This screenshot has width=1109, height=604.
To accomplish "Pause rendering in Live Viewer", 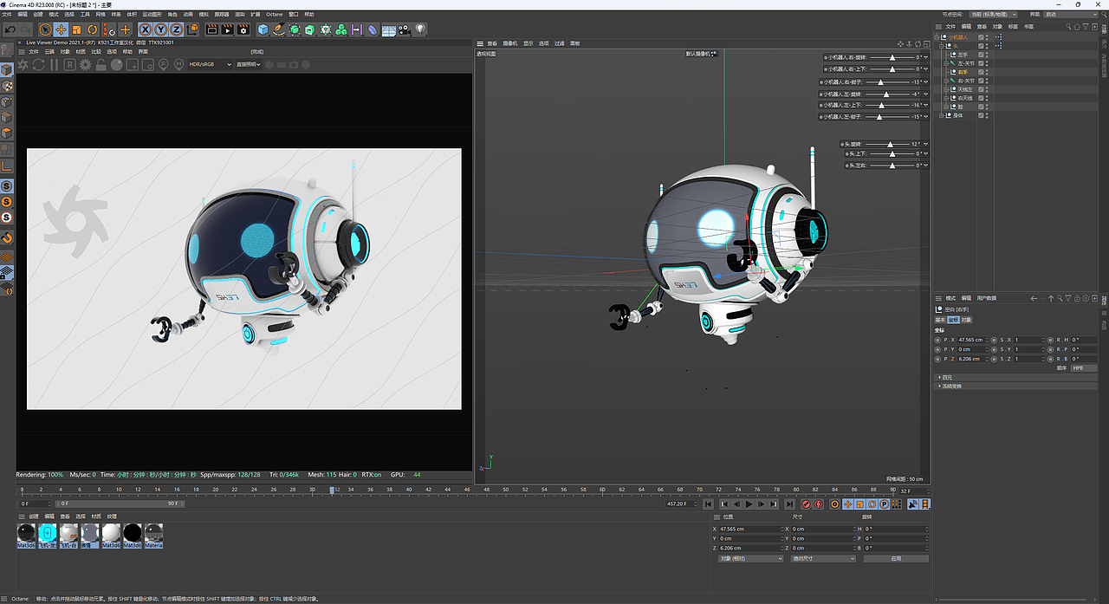I will point(54,64).
